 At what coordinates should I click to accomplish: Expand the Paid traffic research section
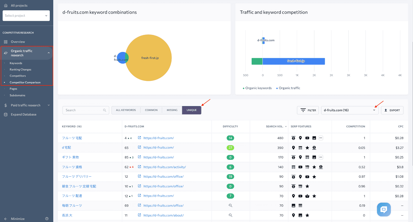tap(49, 105)
